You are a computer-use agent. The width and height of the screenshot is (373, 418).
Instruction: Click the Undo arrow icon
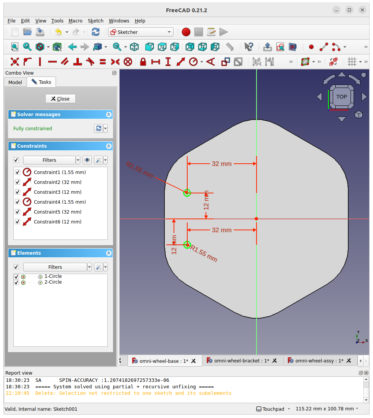[58, 32]
